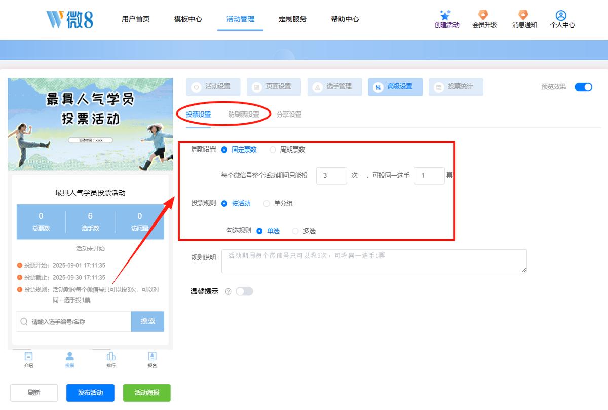Click the 刷新 button
The image size is (608, 410).
click(34, 393)
